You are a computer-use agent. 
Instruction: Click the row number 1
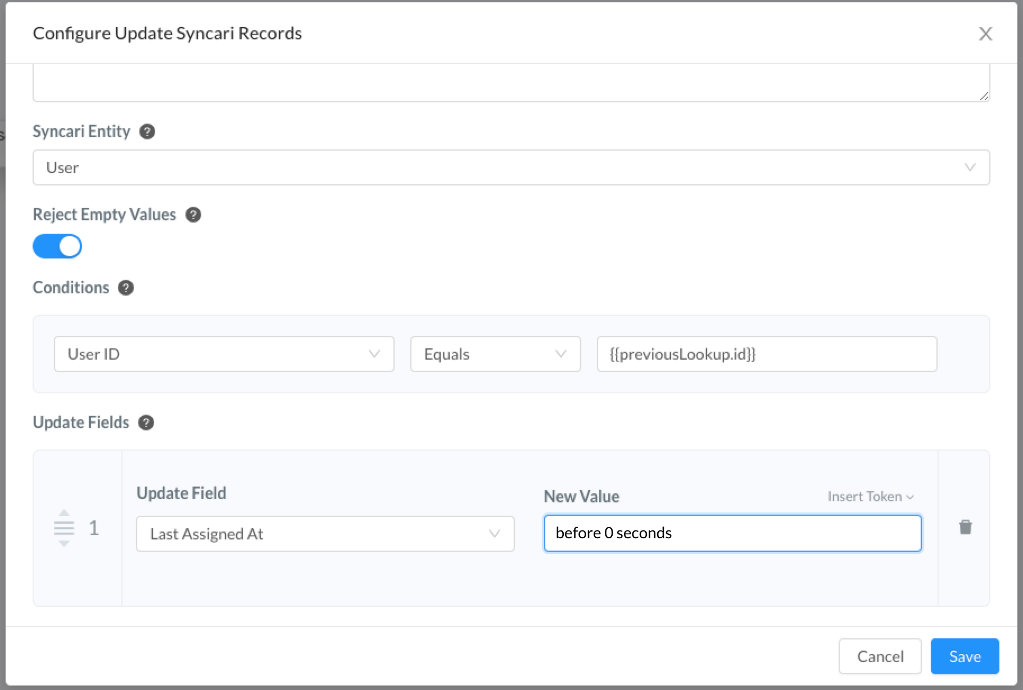[94, 528]
